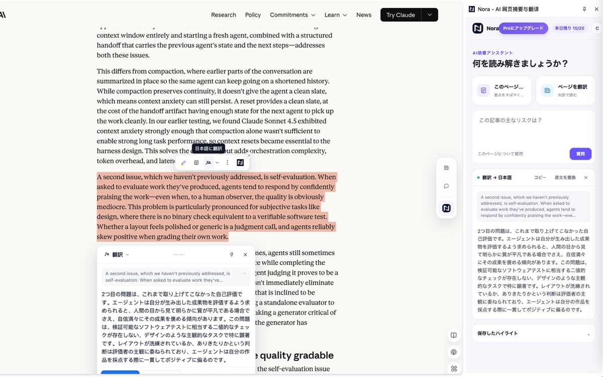Viewport: 603px width, 377px height.
Task: Click the 翻訳 → 日本語 heading in Nora panel
Action: 497,177
